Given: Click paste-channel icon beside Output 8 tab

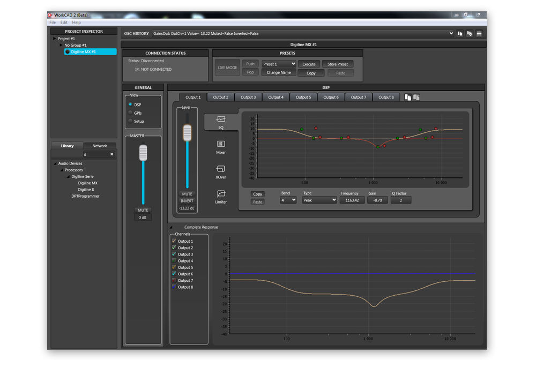Looking at the screenshot, I should click(416, 97).
